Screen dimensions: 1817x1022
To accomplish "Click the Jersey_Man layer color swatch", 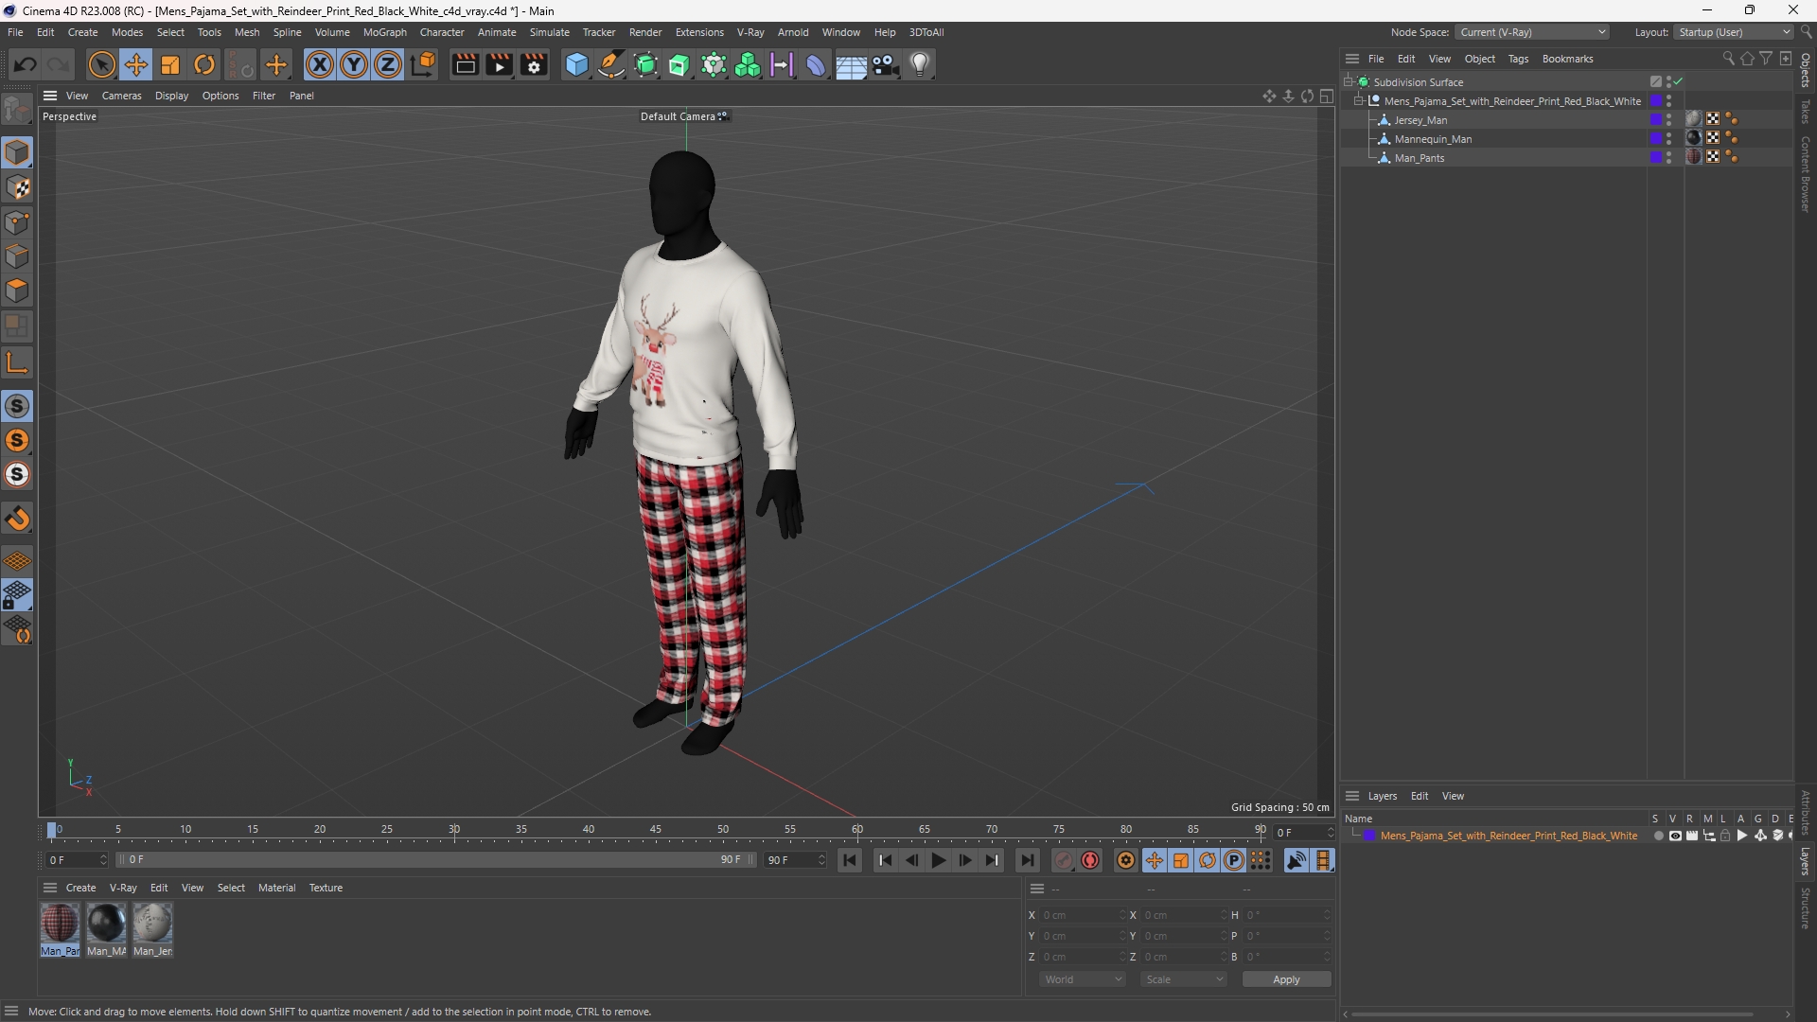I will (1656, 120).
